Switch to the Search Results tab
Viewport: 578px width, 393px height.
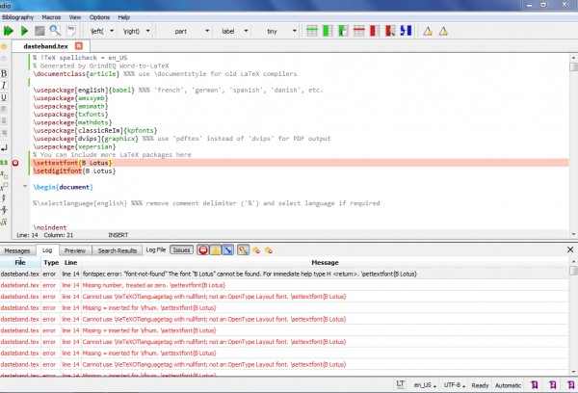[x=118, y=250]
